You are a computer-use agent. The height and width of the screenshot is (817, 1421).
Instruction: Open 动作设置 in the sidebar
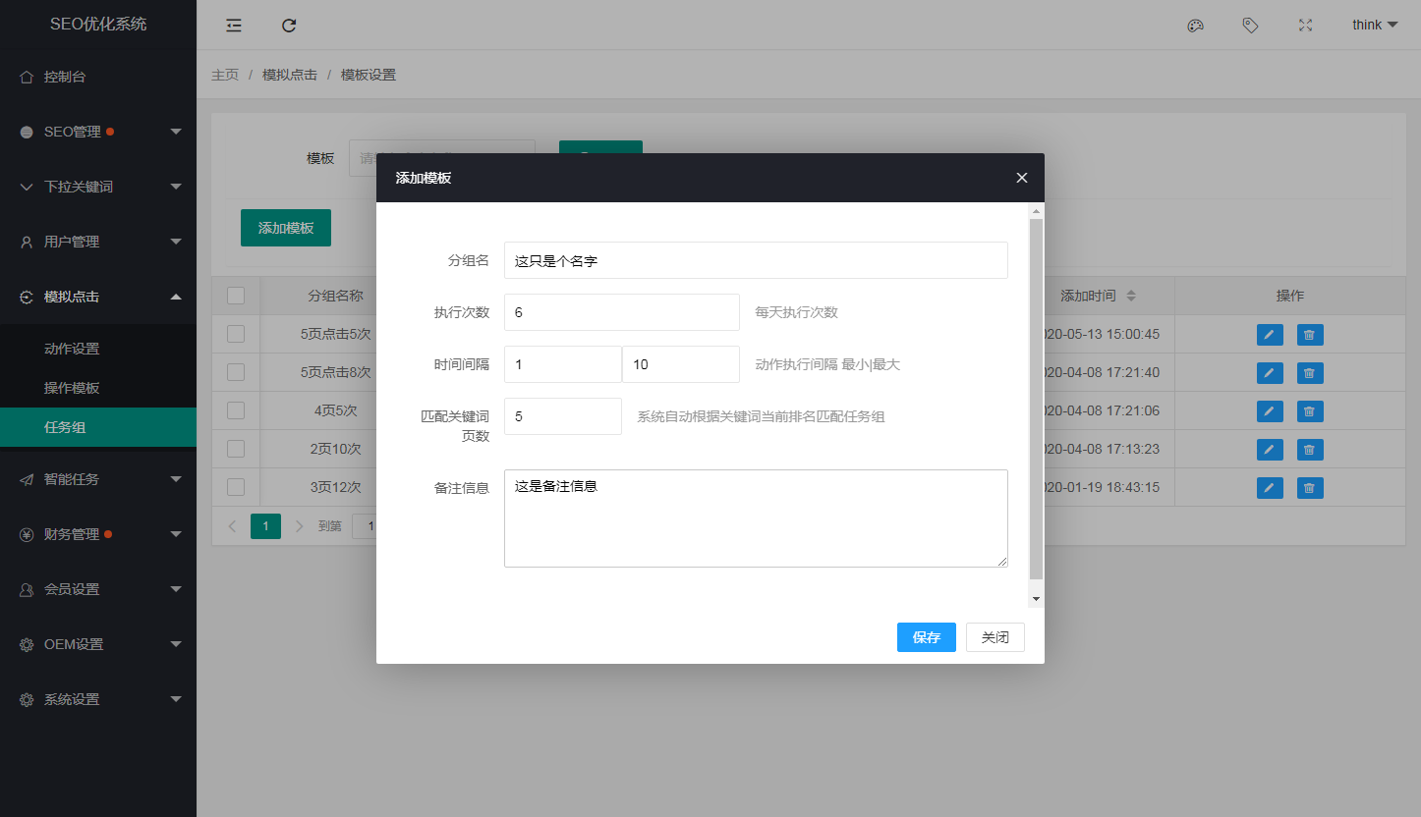tap(72, 349)
